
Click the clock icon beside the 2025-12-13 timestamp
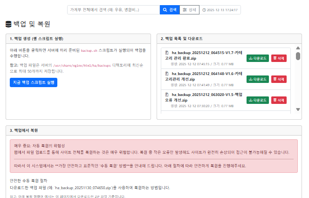tap(204, 10)
